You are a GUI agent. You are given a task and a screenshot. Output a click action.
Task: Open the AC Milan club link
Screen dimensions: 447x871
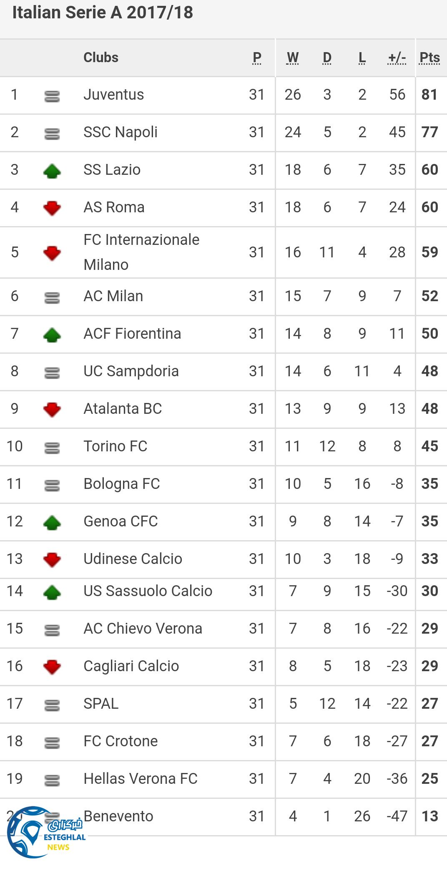click(x=113, y=296)
